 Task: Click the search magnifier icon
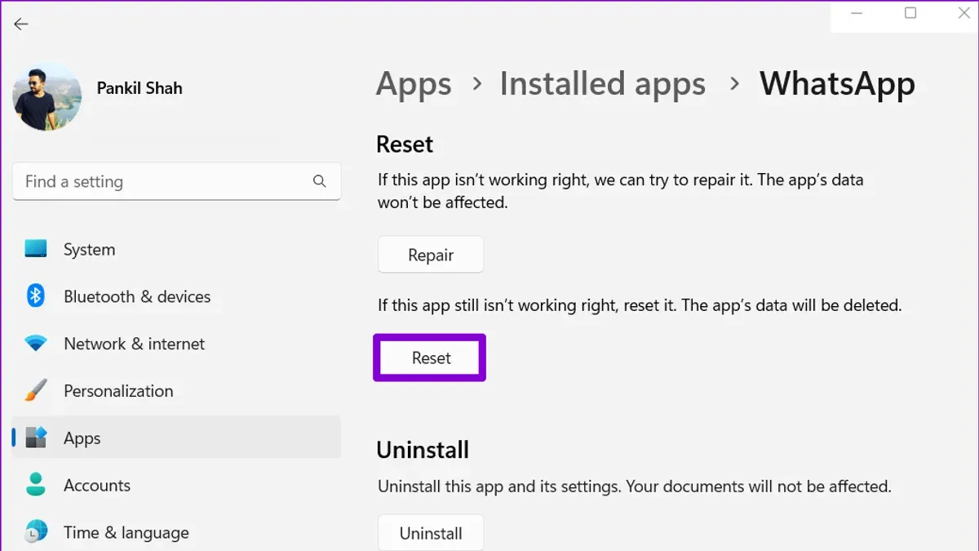pyautogui.click(x=320, y=181)
